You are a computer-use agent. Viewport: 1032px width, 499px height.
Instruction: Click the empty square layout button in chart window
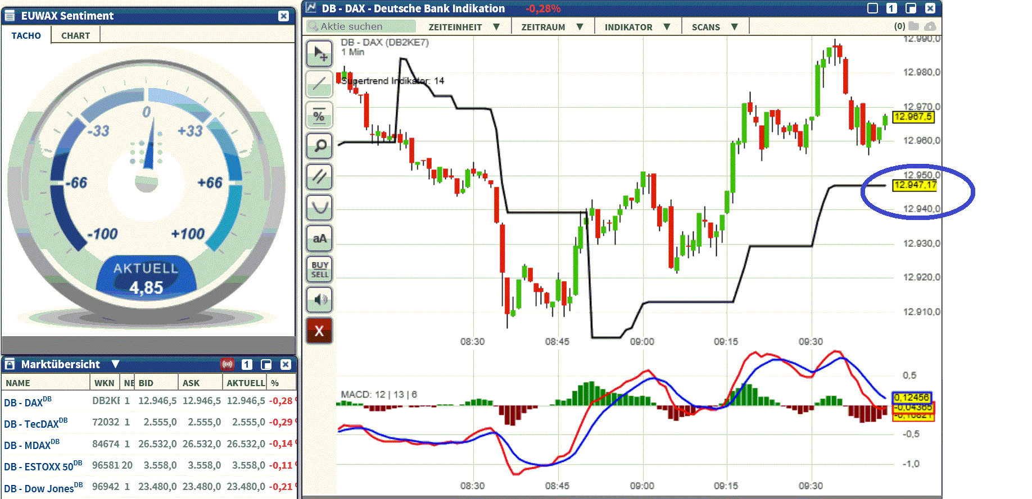872,8
